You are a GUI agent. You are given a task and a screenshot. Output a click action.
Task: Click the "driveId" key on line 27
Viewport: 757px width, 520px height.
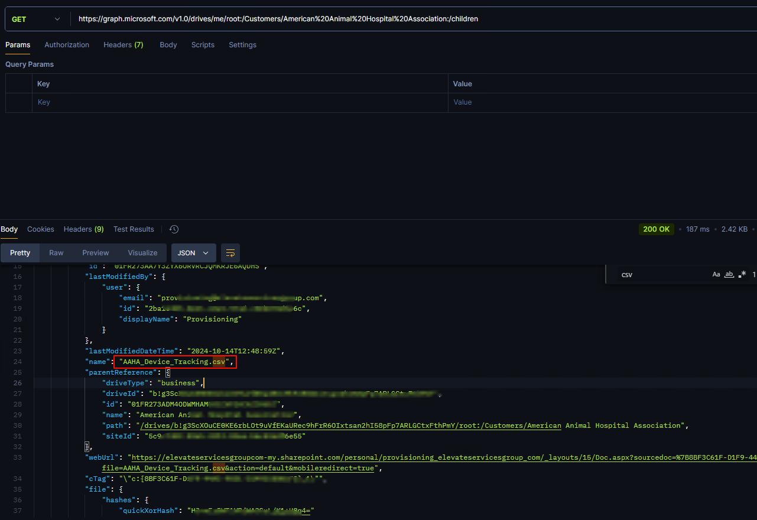121,394
